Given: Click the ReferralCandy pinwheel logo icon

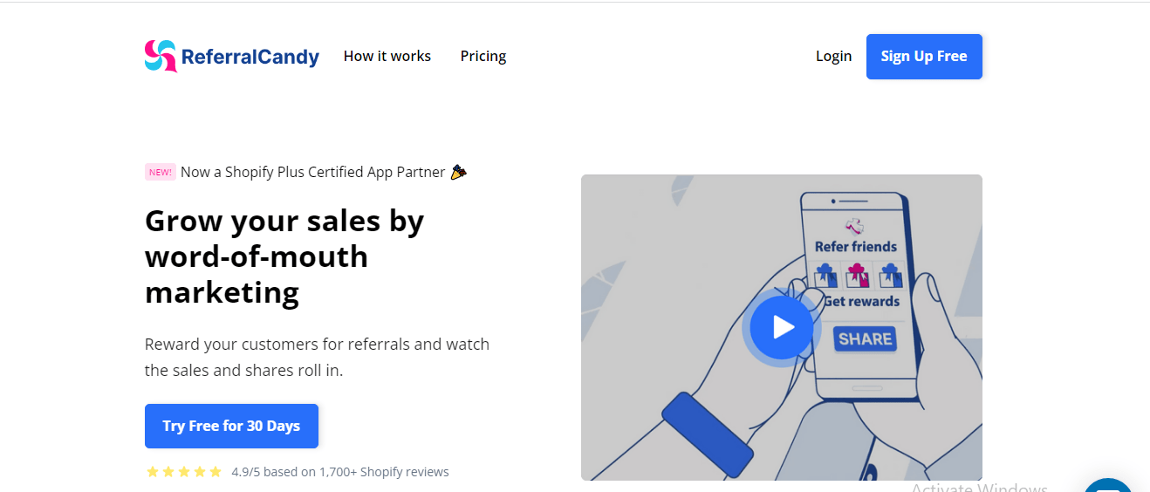Looking at the screenshot, I should (161, 56).
